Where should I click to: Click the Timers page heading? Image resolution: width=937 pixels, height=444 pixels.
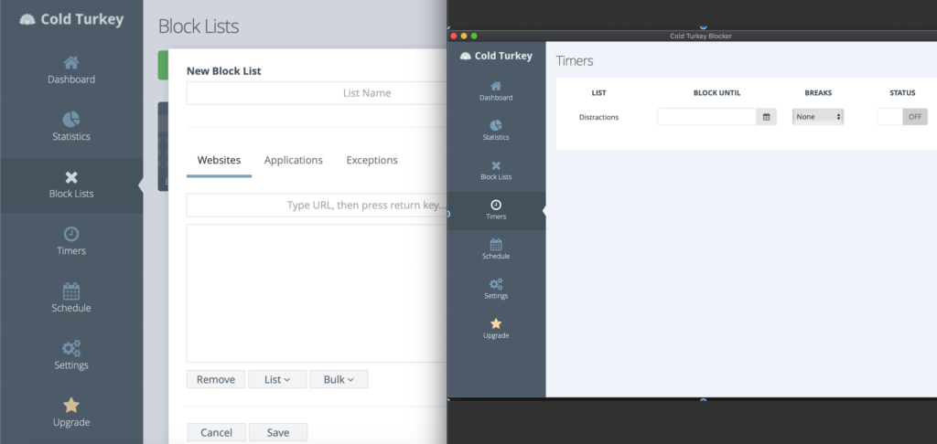575,61
